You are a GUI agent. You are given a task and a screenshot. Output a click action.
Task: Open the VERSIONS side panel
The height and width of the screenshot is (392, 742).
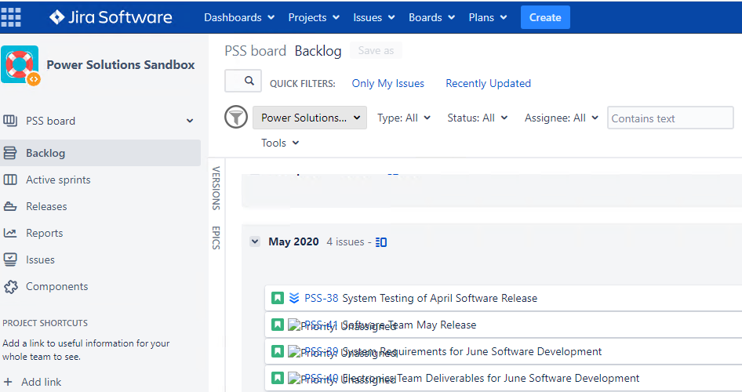(x=216, y=188)
